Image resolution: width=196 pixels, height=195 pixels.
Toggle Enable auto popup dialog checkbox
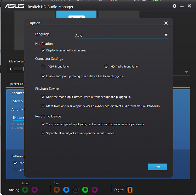[43, 76]
